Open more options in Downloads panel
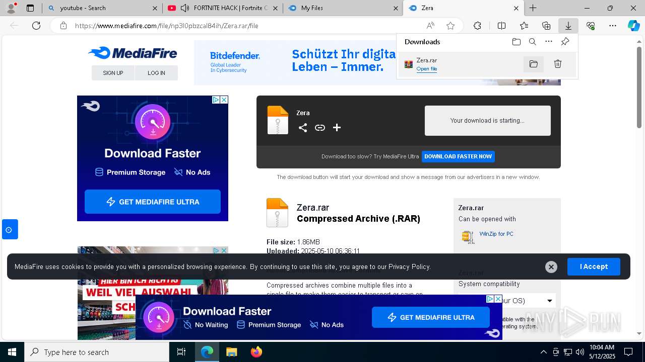645x362 pixels. point(549,42)
